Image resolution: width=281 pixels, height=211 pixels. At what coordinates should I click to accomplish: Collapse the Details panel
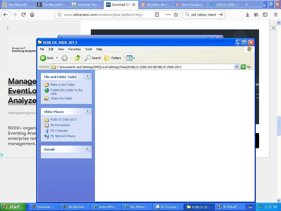click(88, 149)
